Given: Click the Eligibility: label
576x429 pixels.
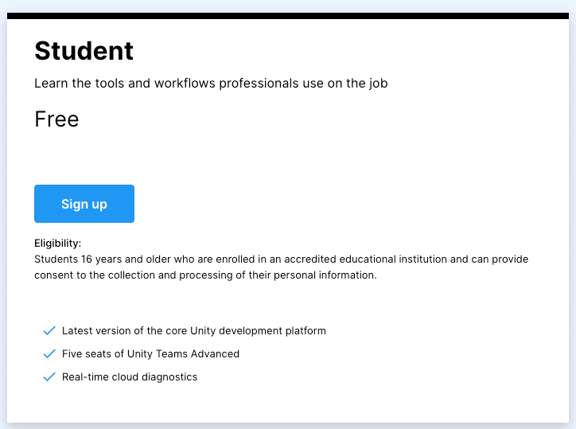Looking at the screenshot, I should [57, 244].
